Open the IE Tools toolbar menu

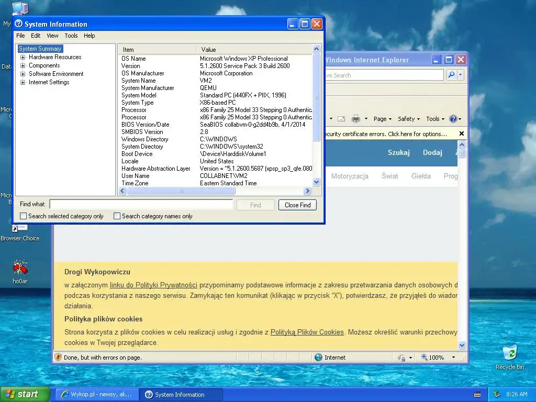pos(435,119)
